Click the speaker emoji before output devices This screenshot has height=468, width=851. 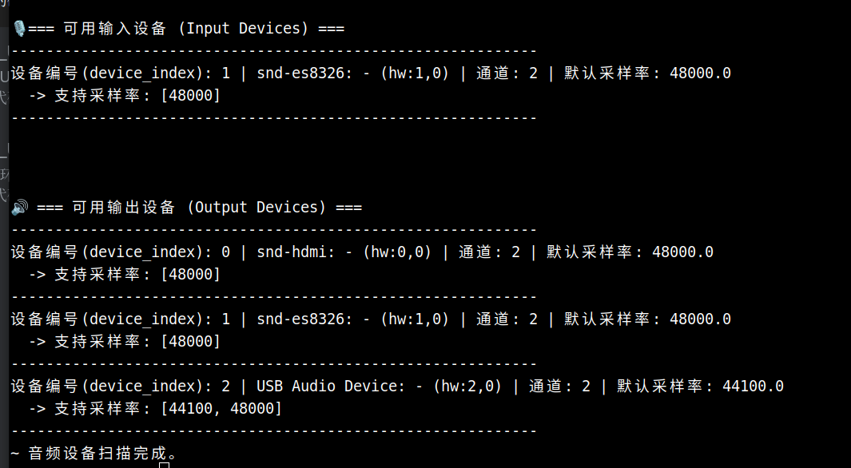[x=19, y=208]
